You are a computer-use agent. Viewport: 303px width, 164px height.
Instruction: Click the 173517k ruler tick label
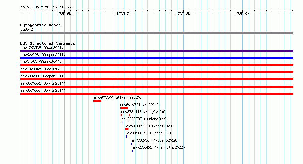(124, 14)
